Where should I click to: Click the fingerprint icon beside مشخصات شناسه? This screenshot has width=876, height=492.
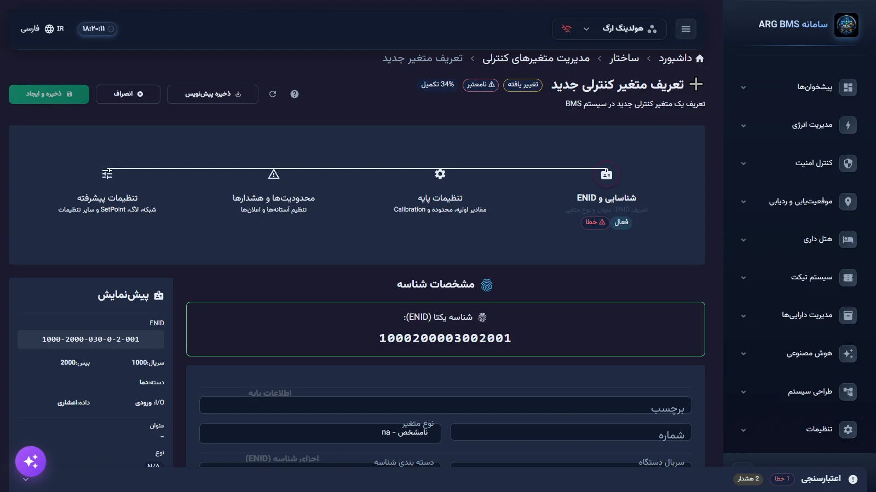pyautogui.click(x=487, y=285)
